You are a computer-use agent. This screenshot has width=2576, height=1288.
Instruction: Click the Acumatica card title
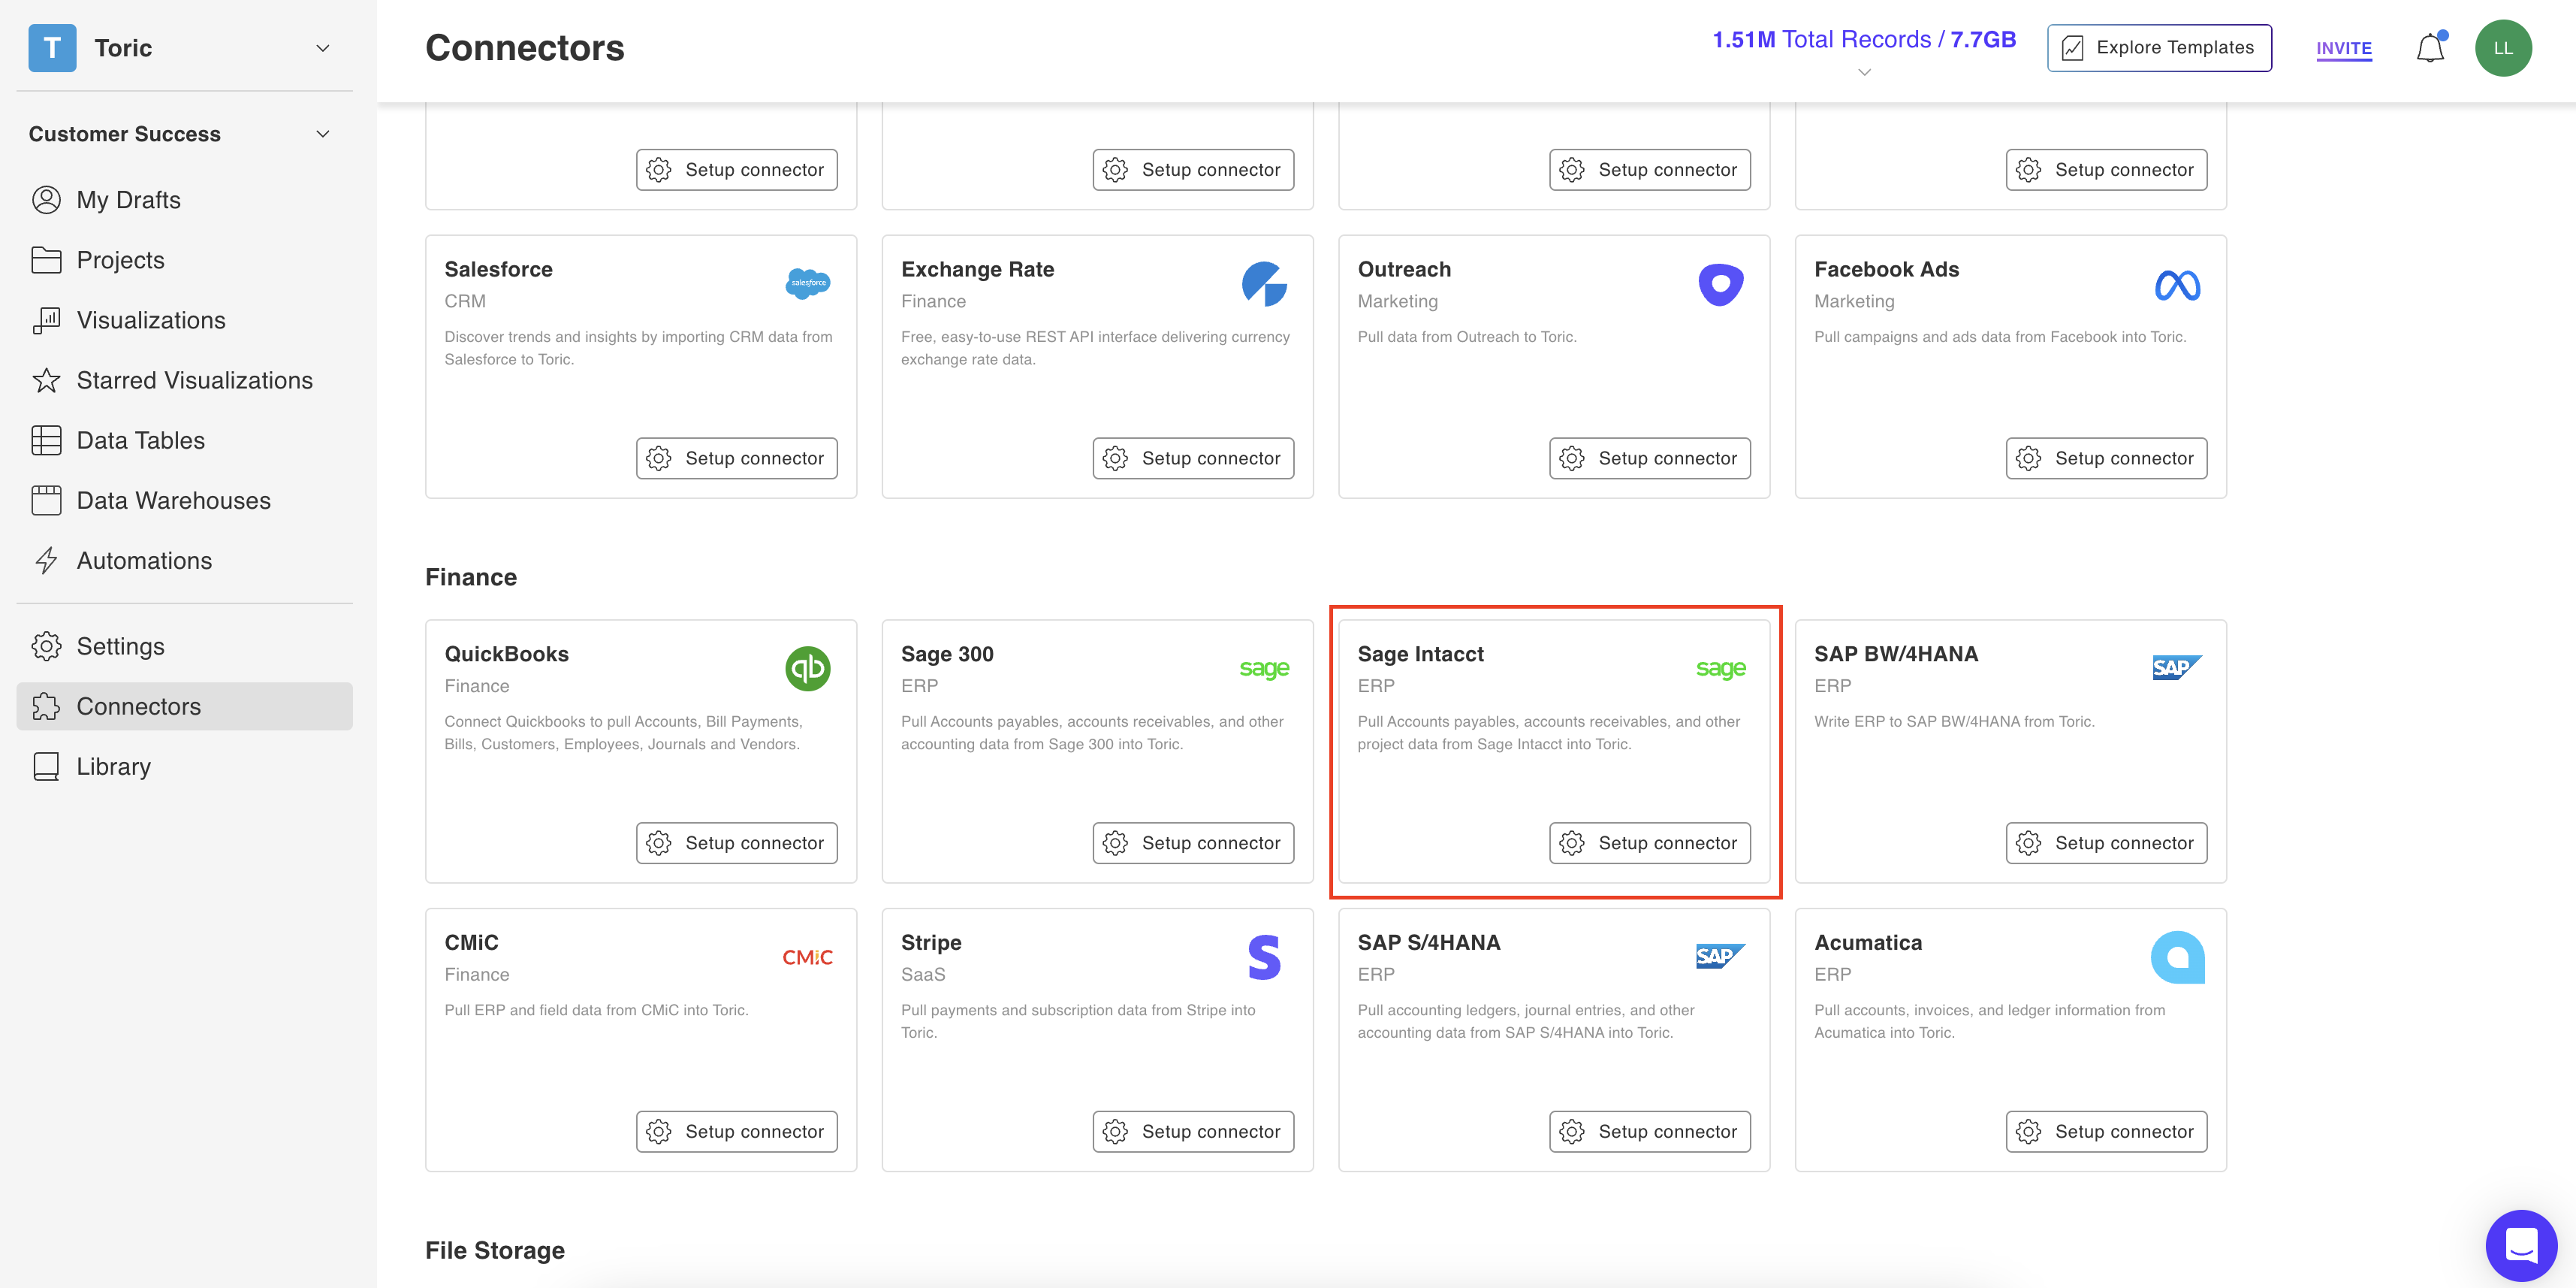point(1868,943)
